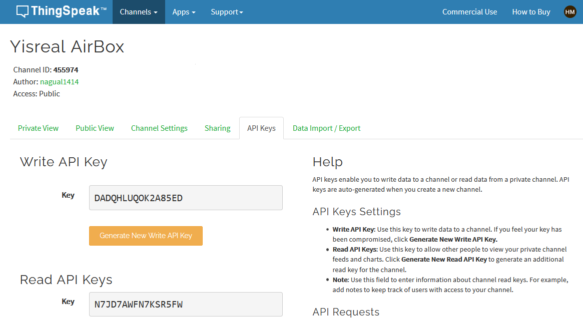Expand the Apps dropdown menu
This screenshot has height=324, width=583.
tap(184, 12)
